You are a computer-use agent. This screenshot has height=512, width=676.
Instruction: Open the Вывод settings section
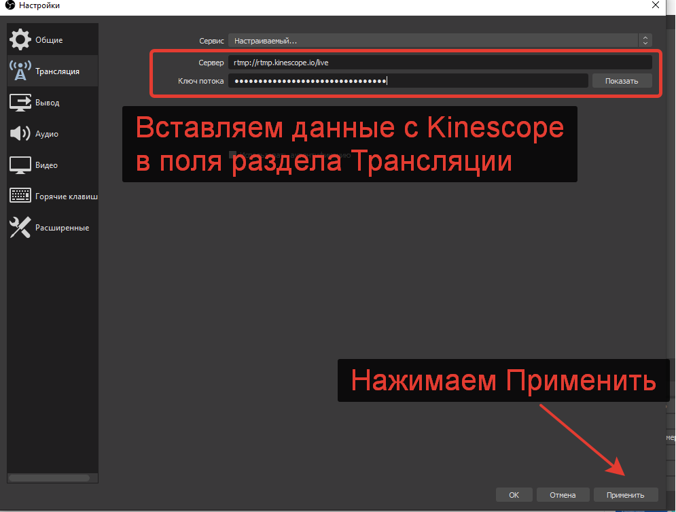(52, 102)
